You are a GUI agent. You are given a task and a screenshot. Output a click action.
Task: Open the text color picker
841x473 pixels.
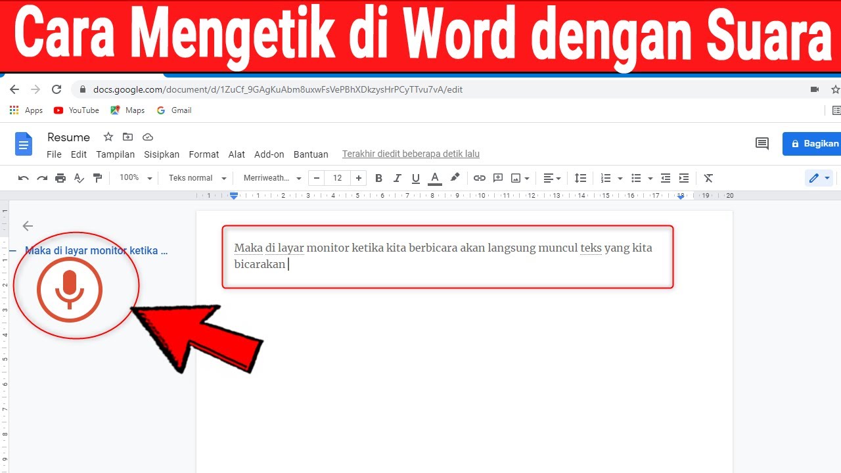[x=434, y=178]
